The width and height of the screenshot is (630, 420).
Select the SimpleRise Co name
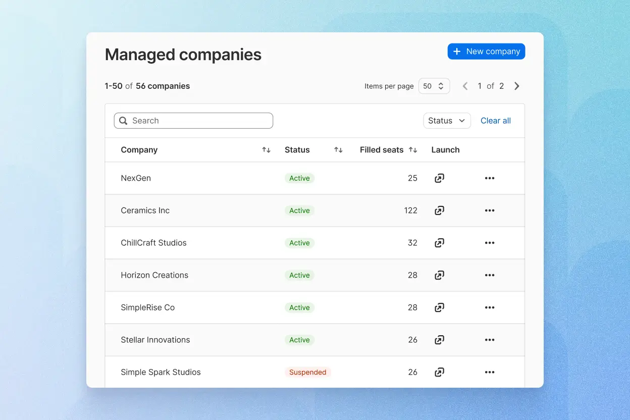pos(148,307)
